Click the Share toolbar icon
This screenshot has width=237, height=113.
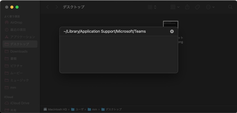pos(187,7)
